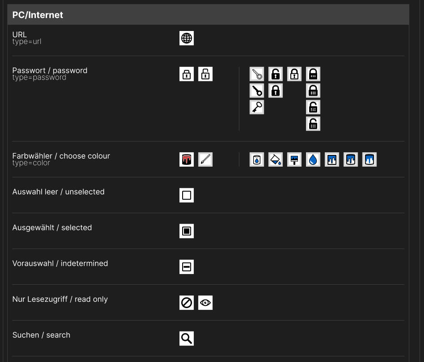Select the read-only prohibition icon
This screenshot has height=362, width=424.
187,302
